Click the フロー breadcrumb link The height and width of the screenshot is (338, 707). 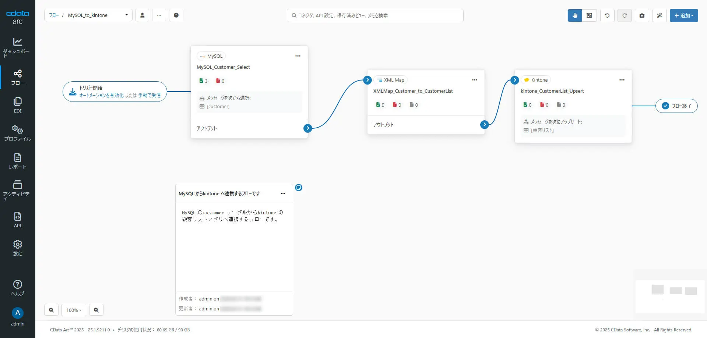click(54, 15)
